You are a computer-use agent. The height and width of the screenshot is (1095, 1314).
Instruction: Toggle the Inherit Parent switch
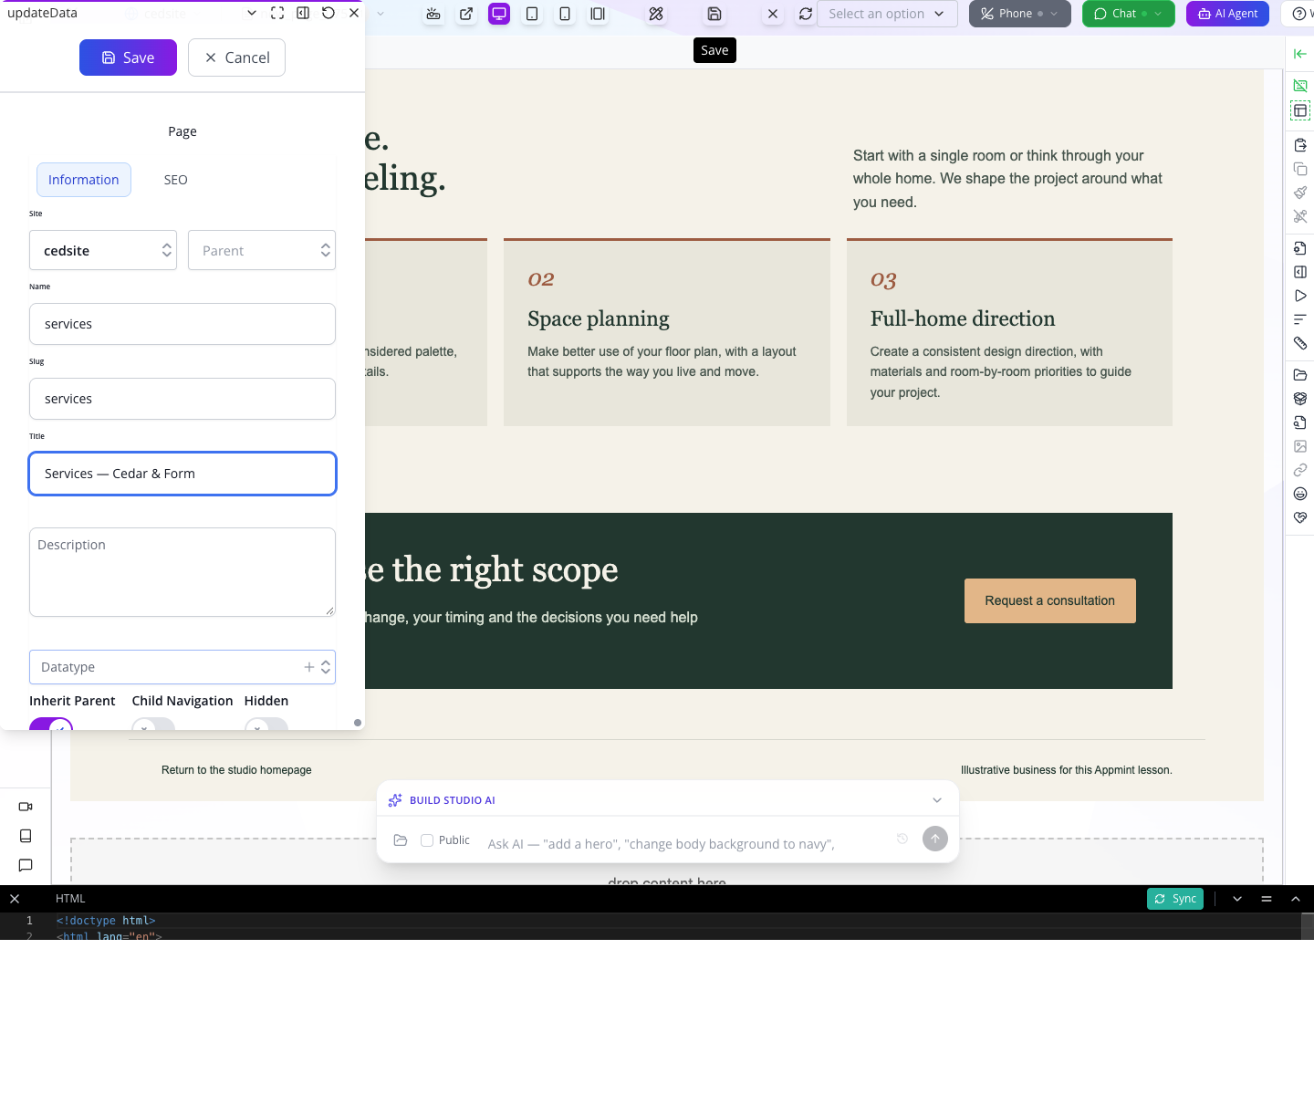[x=51, y=725]
